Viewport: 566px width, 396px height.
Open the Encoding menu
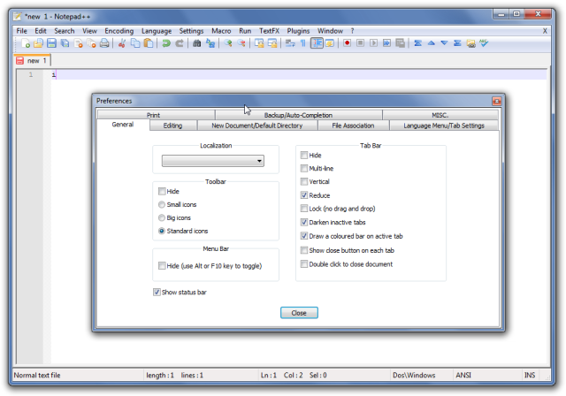(119, 31)
